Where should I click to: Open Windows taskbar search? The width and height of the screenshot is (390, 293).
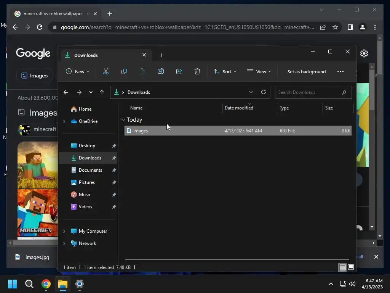[x=29, y=284]
